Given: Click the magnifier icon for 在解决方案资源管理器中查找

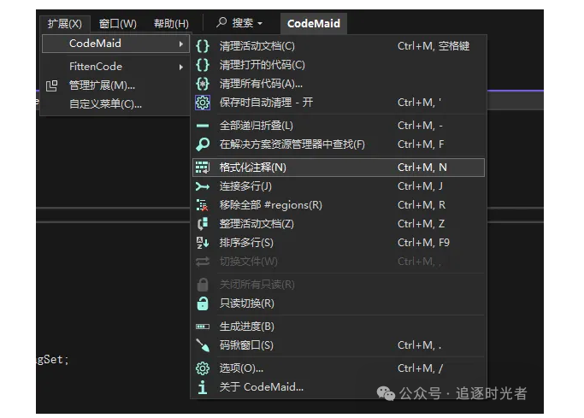Looking at the screenshot, I should [203, 144].
